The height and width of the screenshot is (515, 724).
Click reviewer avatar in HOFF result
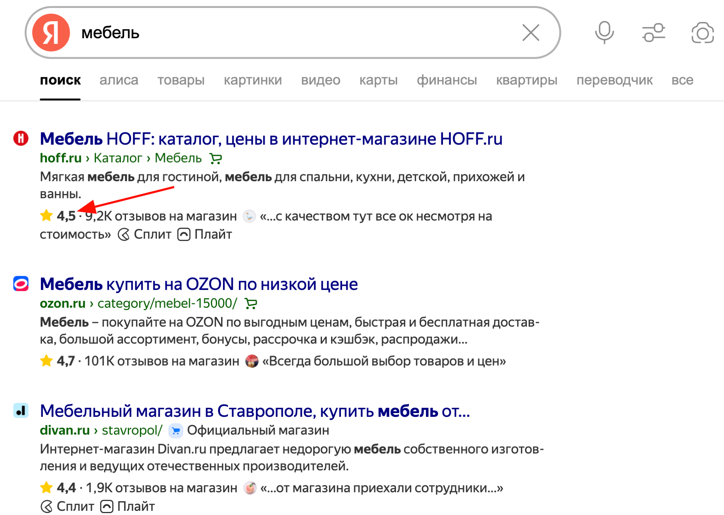click(249, 216)
